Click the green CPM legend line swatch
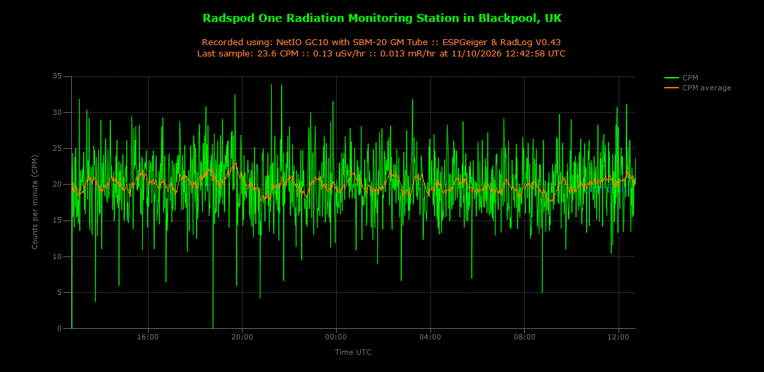Image resolution: width=764 pixels, height=372 pixels. 672,78
